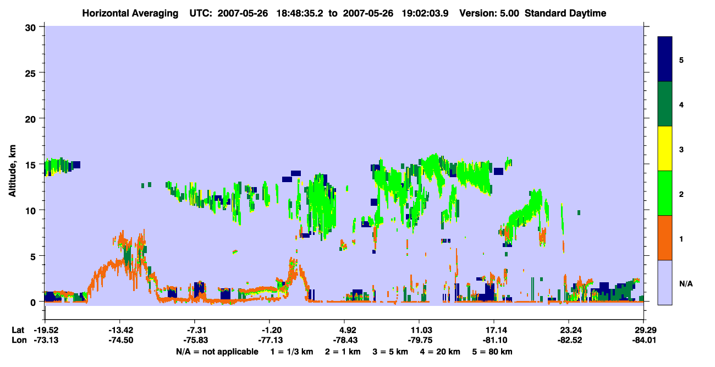Click latitude value 17.14
This screenshot has width=715, height=367.
pos(494,330)
